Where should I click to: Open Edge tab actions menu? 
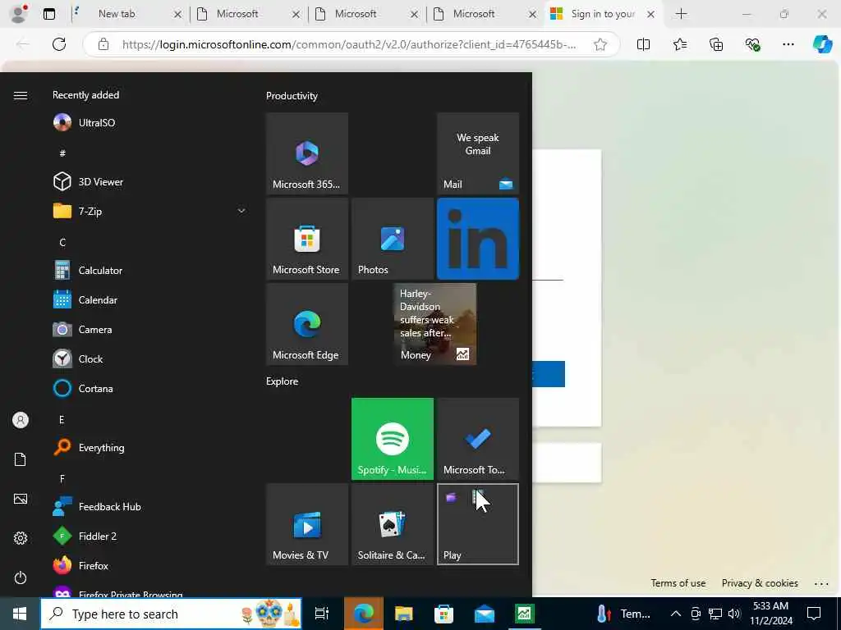[x=48, y=14]
